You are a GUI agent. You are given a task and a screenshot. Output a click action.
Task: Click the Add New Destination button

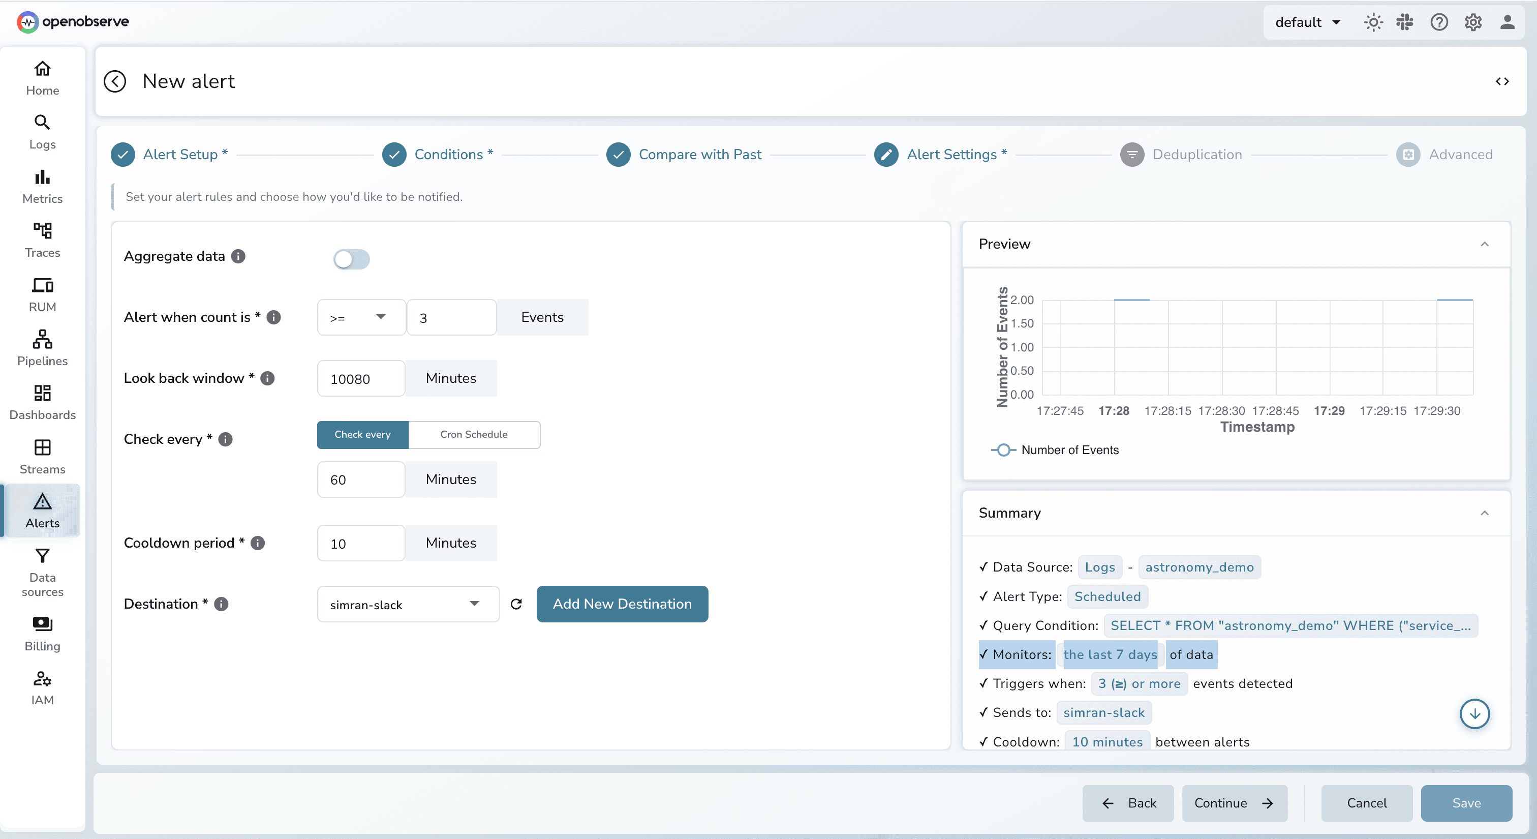[x=622, y=604]
